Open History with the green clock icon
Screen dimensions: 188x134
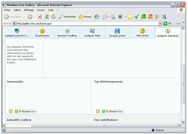[x=97, y=17]
